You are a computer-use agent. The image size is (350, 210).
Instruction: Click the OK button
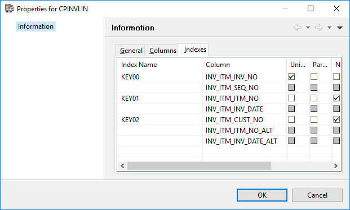pos(262,195)
